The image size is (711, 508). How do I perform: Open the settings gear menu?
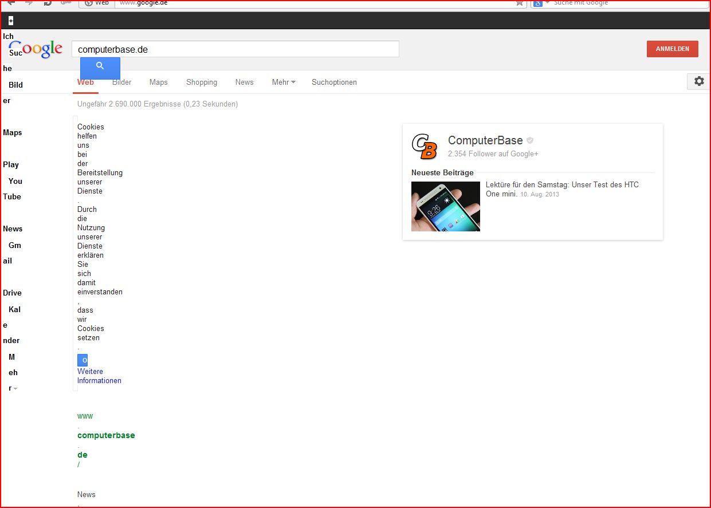pos(699,81)
